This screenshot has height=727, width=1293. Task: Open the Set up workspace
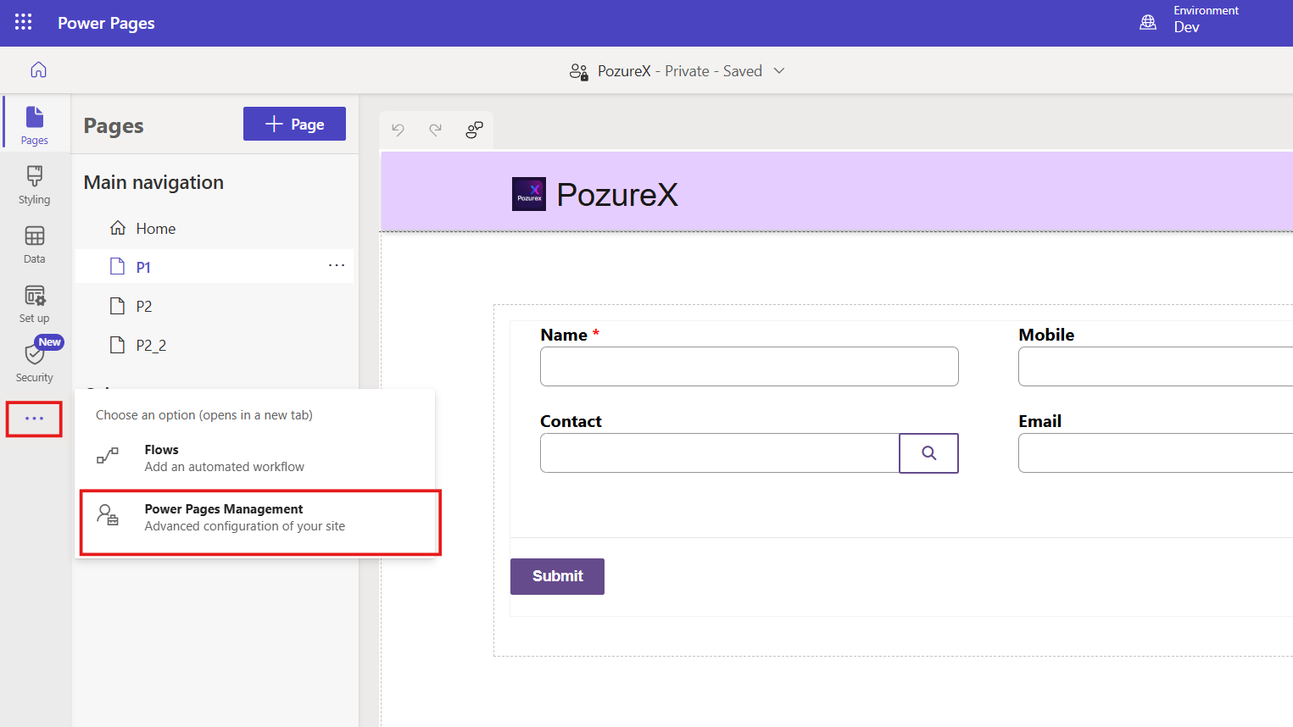pyautogui.click(x=35, y=303)
